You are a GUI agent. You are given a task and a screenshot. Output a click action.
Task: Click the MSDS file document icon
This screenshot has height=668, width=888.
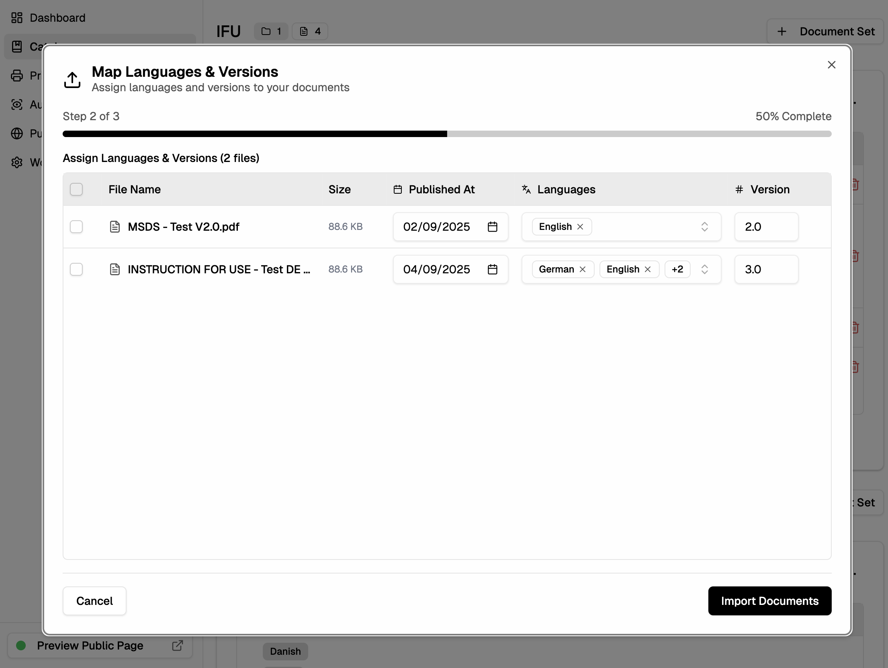click(x=115, y=227)
